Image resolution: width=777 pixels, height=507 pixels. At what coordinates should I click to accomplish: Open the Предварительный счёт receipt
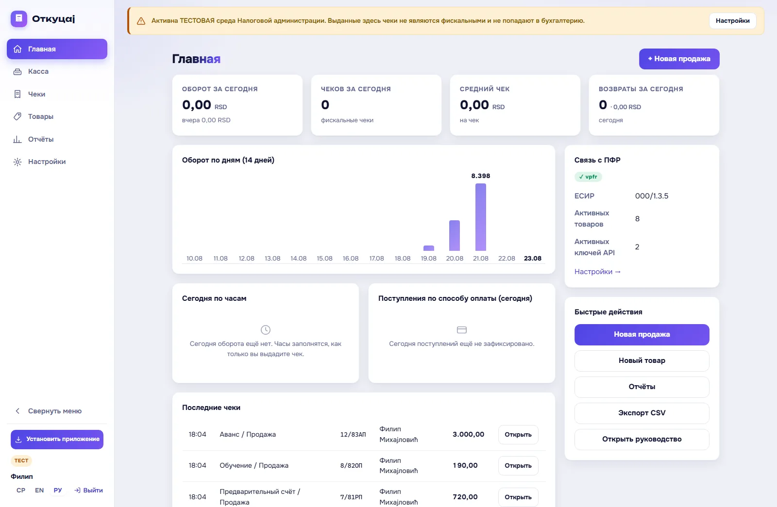click(x=518, y=497)
